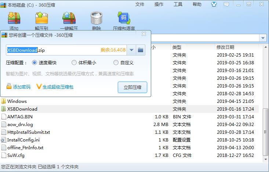
Task: Click the 解压到 (Extract to) toolbar icon
Action: point(41,18)
